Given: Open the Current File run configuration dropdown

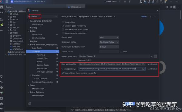Looking at the screenshot, I should pyautogui.click(x=110, y=2).
